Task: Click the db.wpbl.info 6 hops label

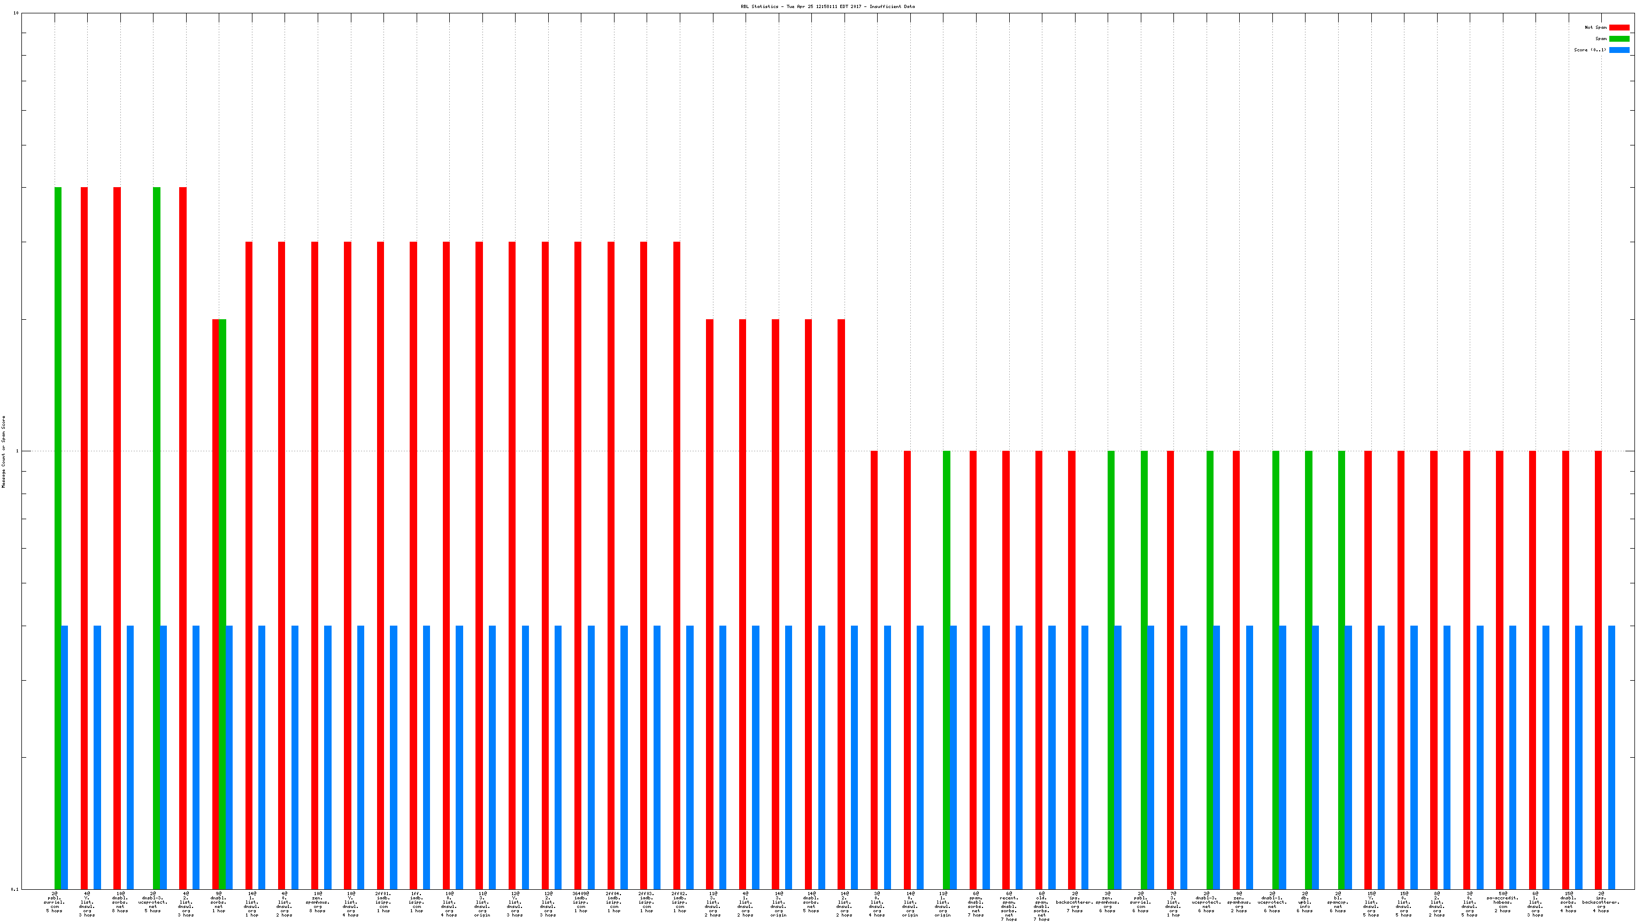Action: pos(1305,902)
